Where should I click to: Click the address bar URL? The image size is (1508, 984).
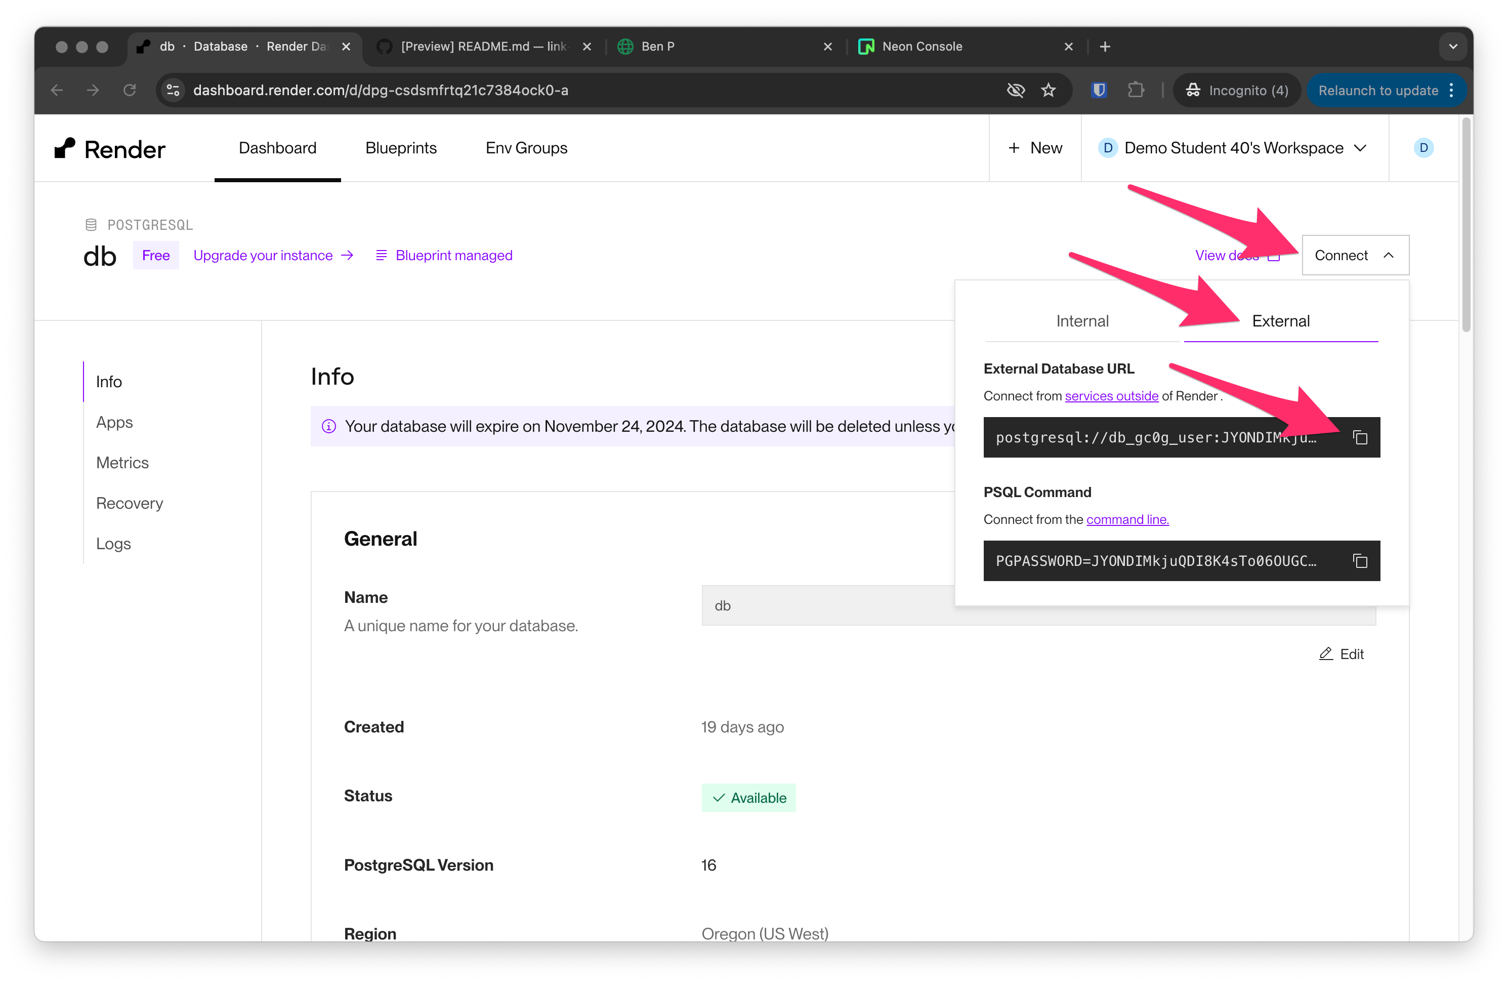[x=381, y=90]
